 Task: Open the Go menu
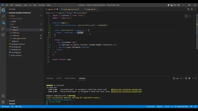point(30,5)
